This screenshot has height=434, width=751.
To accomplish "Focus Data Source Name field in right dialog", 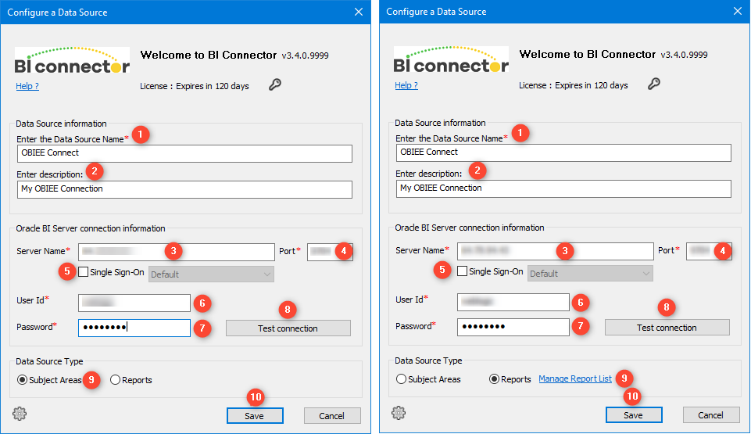I will pos(563,152).
